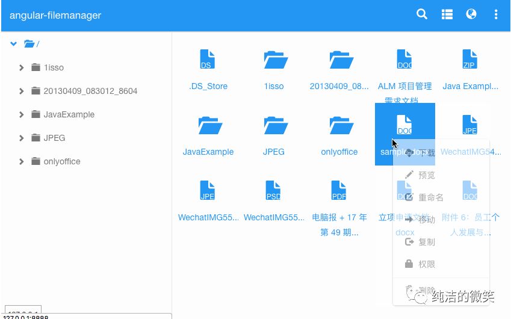Screen dimensions: 511x319
Task: Click the 电脑报 + 17 年 第 49 期 name
Action: 339,225
